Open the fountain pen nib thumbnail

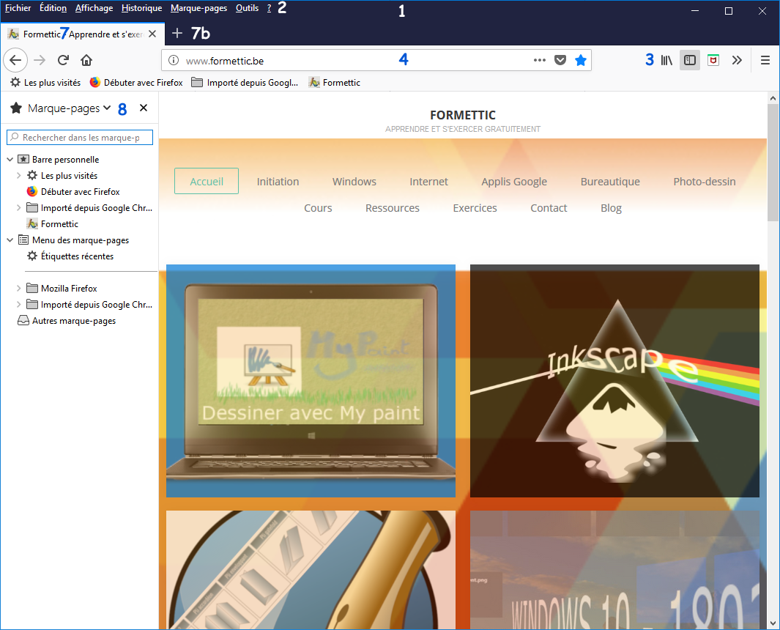point(311,570)
